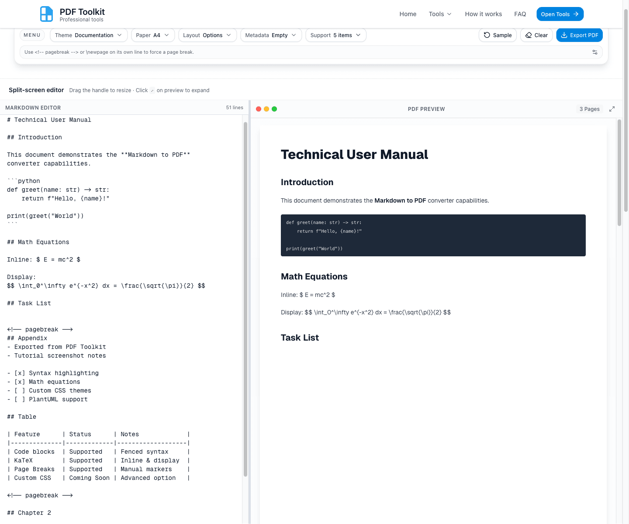Expand the Layout Options dropdown
This screenshot has width=629, height=524.
[x=207, y=35]
